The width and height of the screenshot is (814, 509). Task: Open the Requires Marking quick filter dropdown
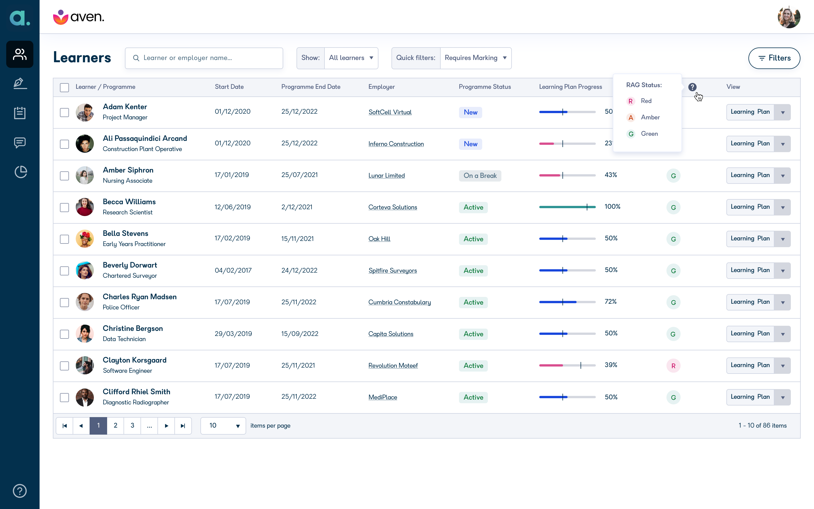point(476,58)
